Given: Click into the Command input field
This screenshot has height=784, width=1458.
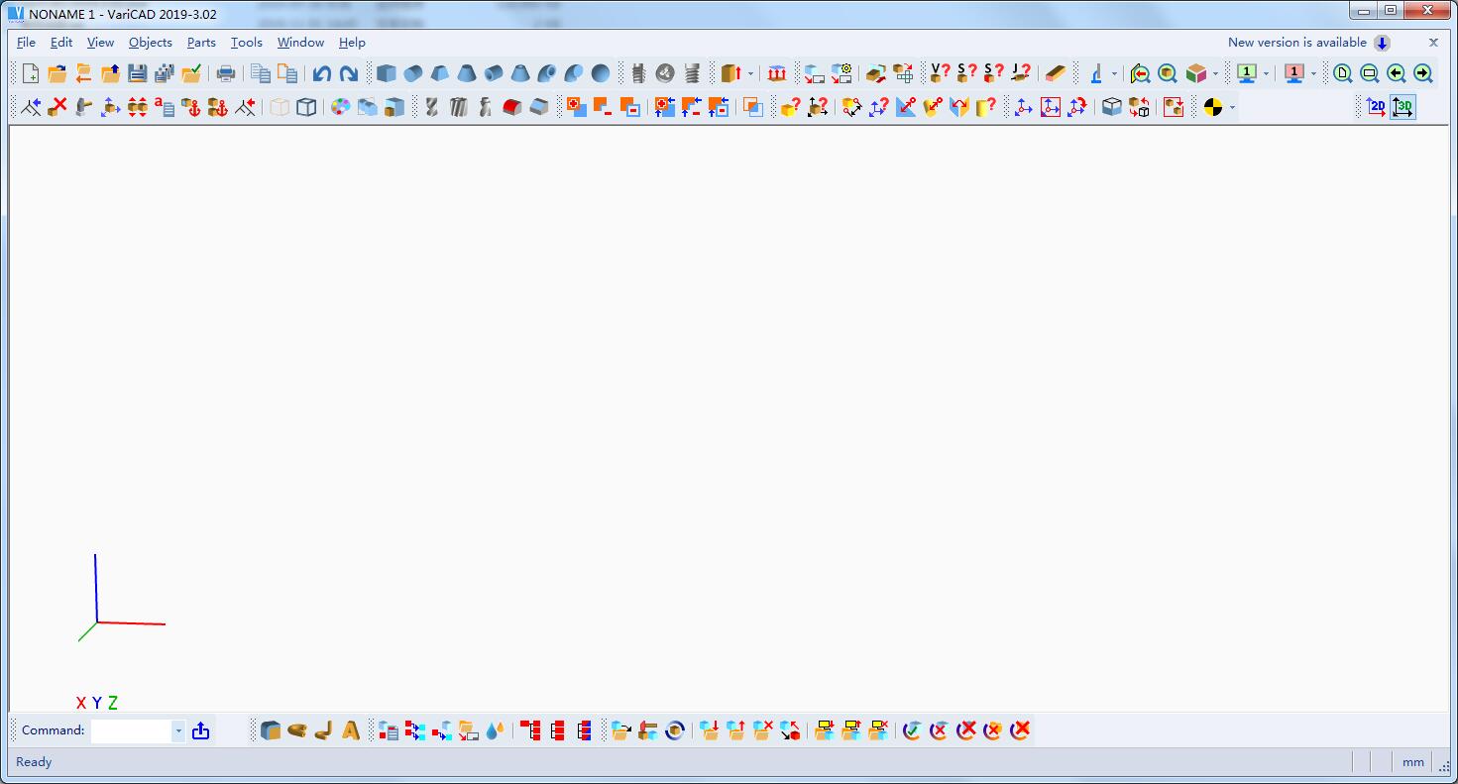Looking at the screenshot, I should click(x=131, y=730).
